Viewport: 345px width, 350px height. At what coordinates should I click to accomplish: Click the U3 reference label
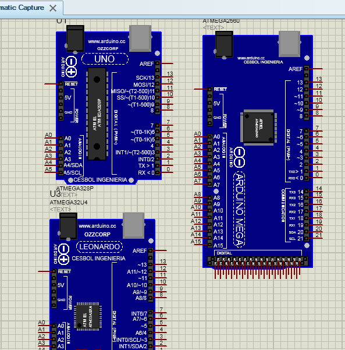(55, 194)
